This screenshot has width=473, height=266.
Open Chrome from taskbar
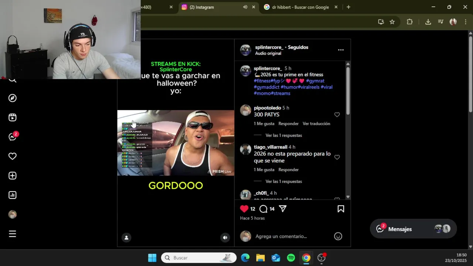(306, 258)
